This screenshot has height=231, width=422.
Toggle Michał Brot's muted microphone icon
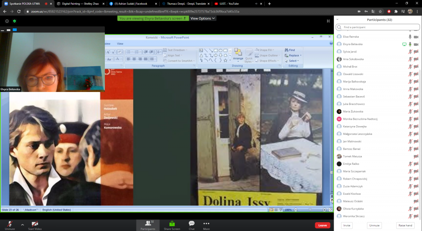tap(410, 67)
